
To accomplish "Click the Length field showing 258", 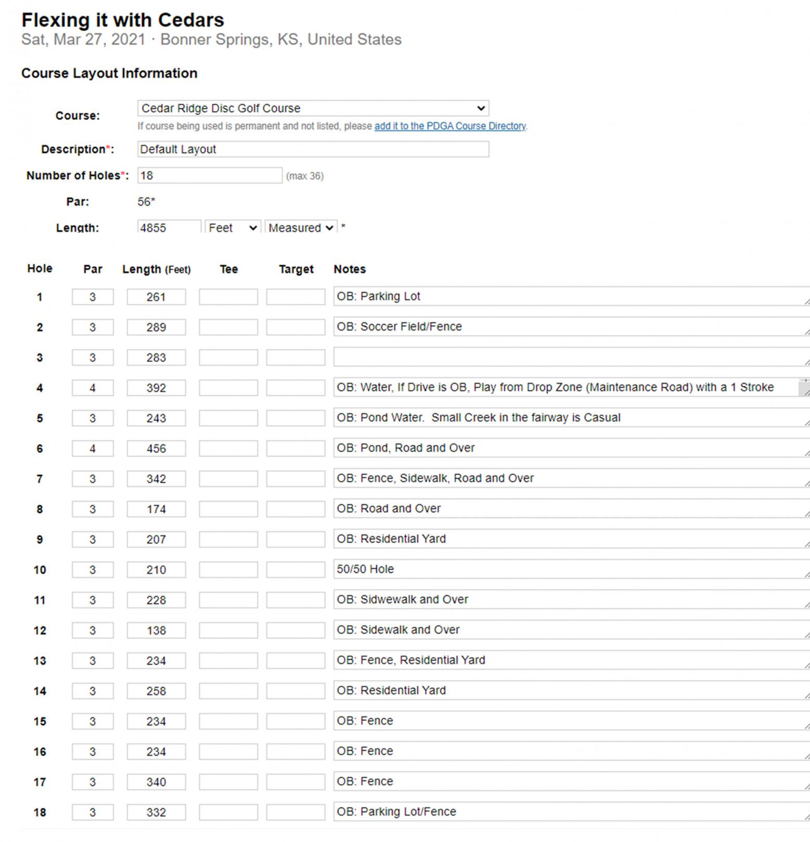I will point(156,691).
